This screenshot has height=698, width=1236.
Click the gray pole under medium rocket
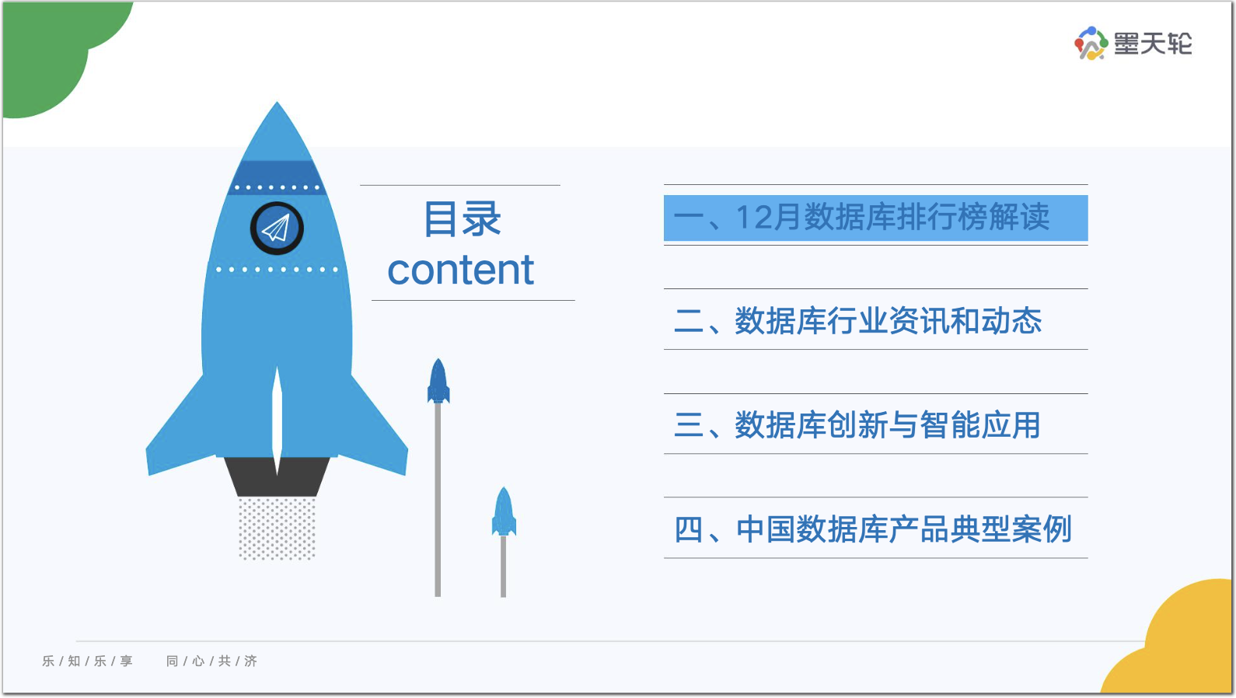tap(438, 499)
